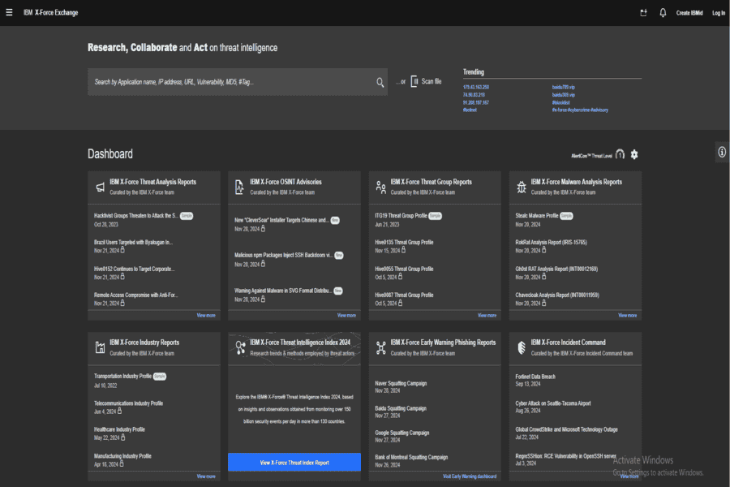The height and width of the screenshot is (487, 730).
Task: Click the notifications bell icon
Action: click(x=663, y=13)
